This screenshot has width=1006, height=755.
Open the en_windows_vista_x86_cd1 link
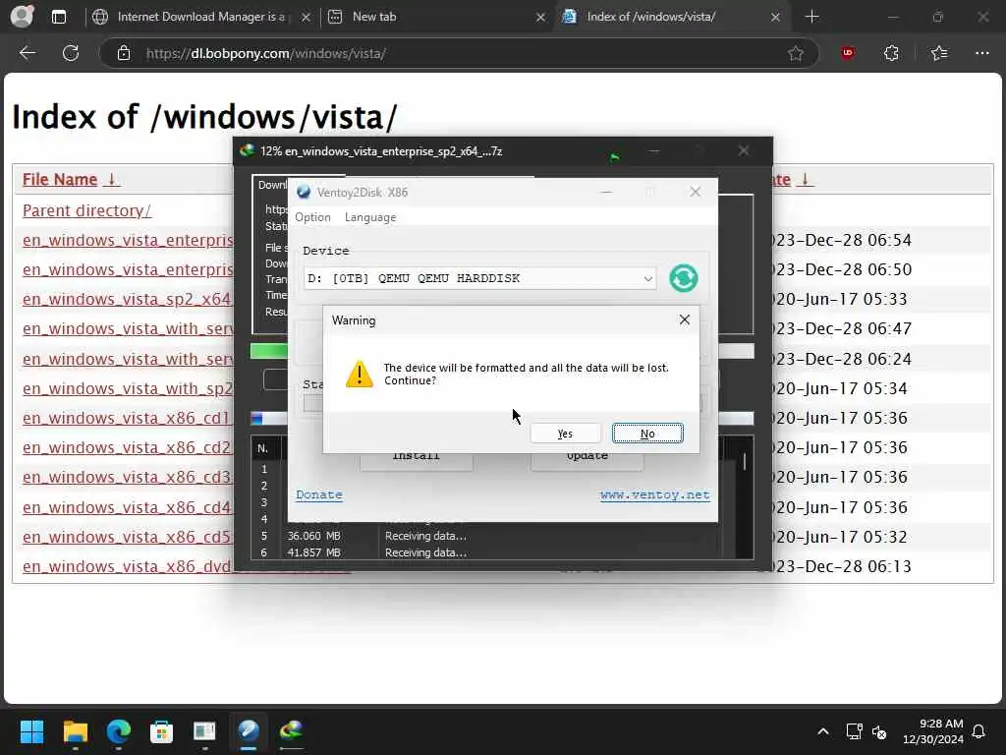127,418
